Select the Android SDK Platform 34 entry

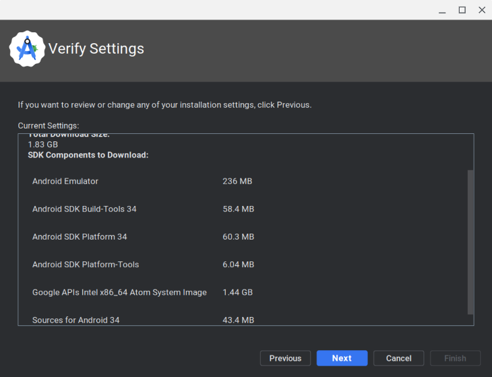tap(80, 236)
